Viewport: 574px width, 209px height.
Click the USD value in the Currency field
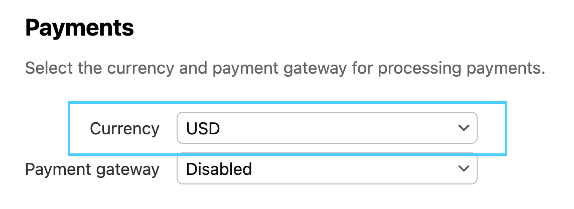click(203, 129)
